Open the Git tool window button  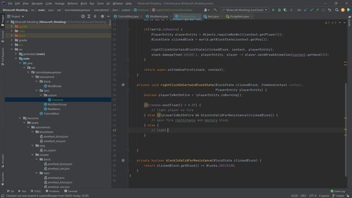click(10, 191)
